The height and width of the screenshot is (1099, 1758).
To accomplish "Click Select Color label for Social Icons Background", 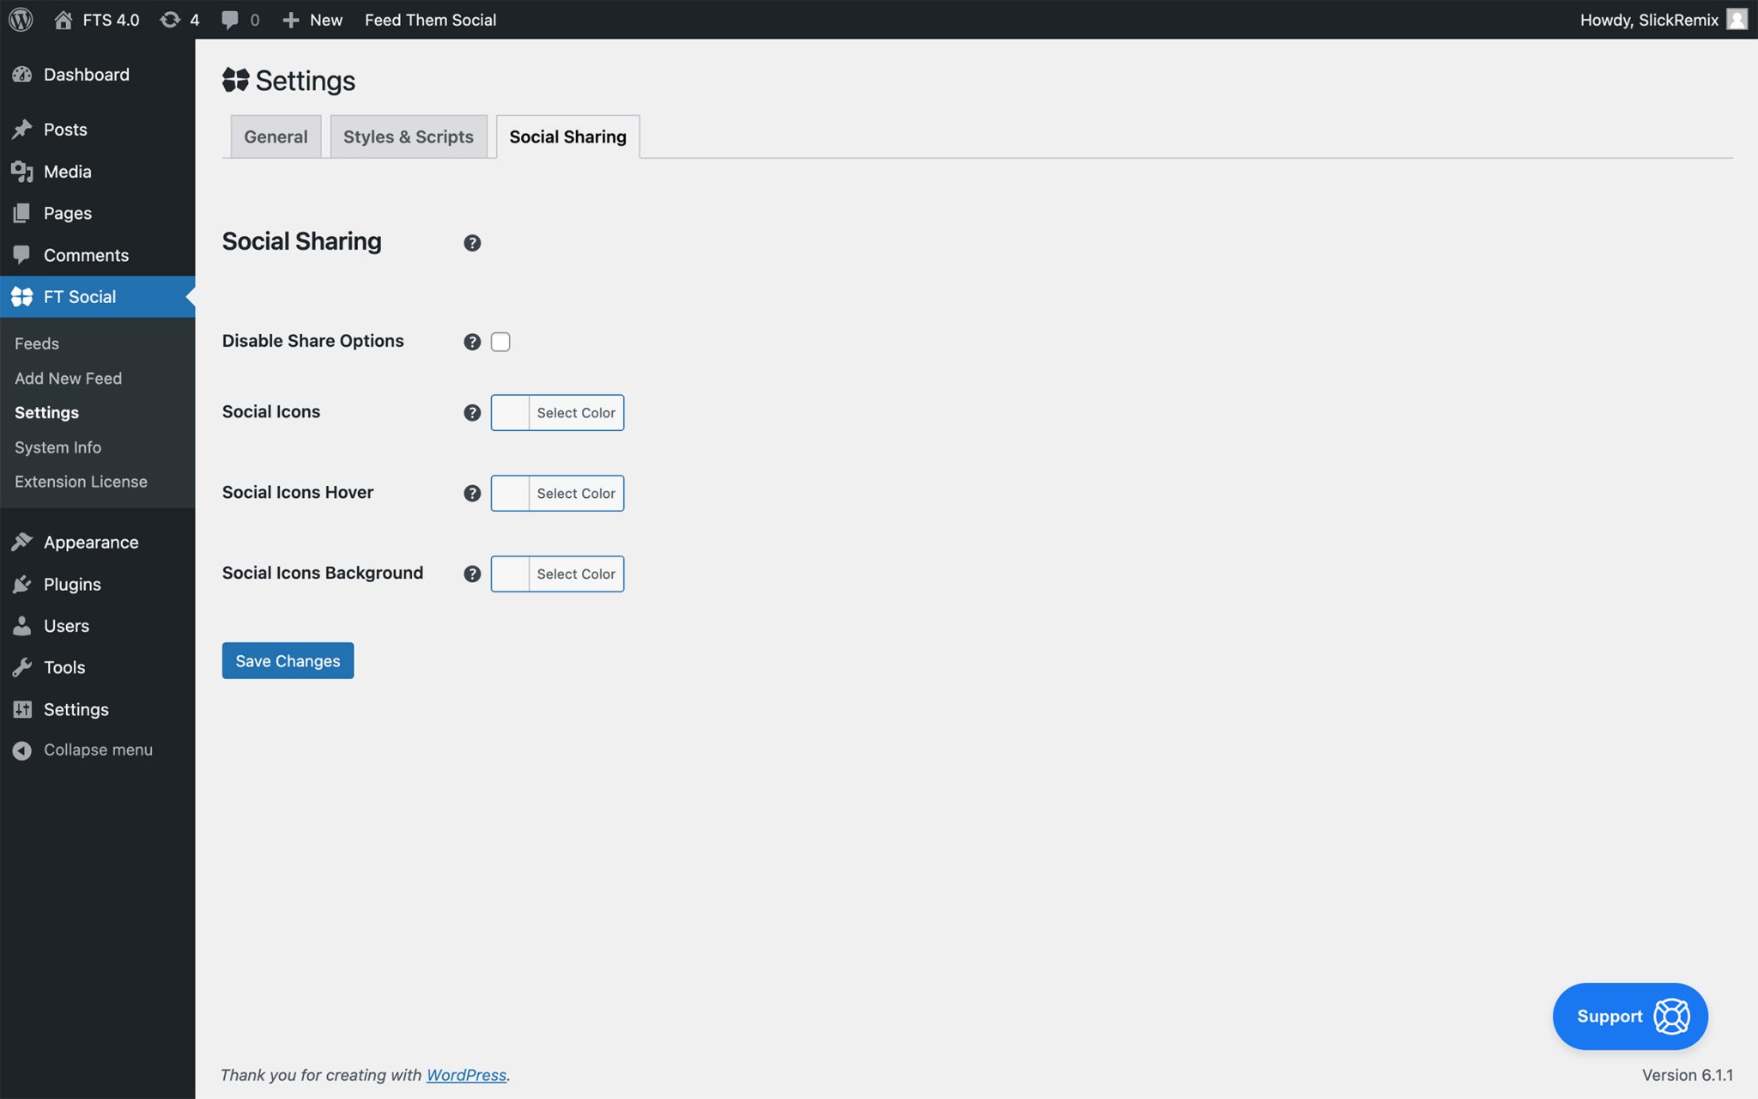I will 576,574.
